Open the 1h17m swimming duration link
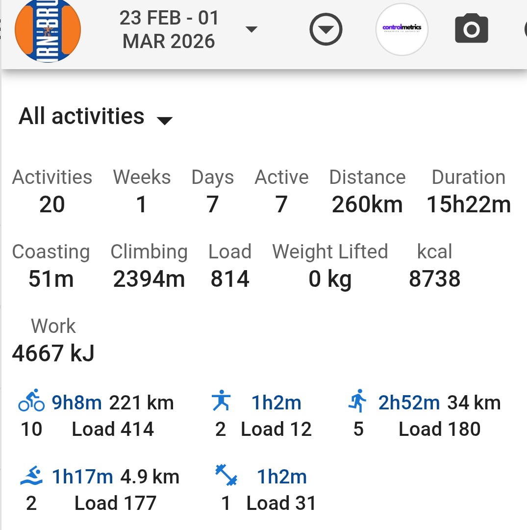The image size is (527, 530). point(82,477)
